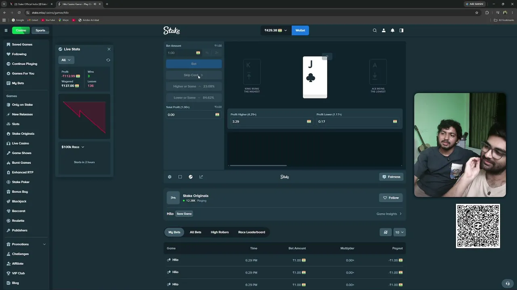Switch to the My Bets tab

tap(174, 232)
